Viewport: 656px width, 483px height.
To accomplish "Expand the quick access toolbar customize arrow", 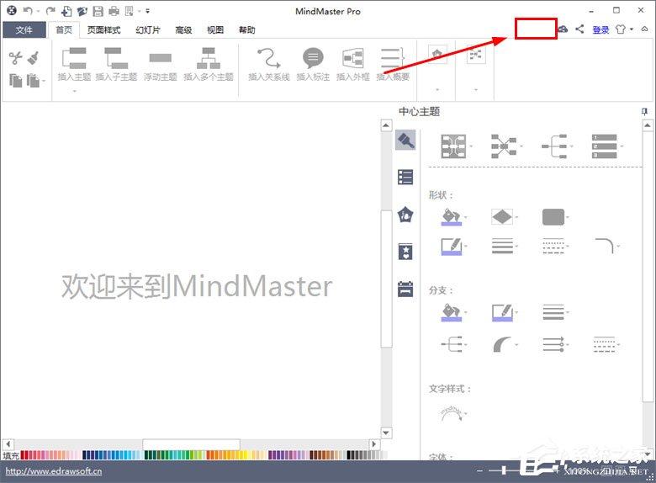I will click(148, 11).
